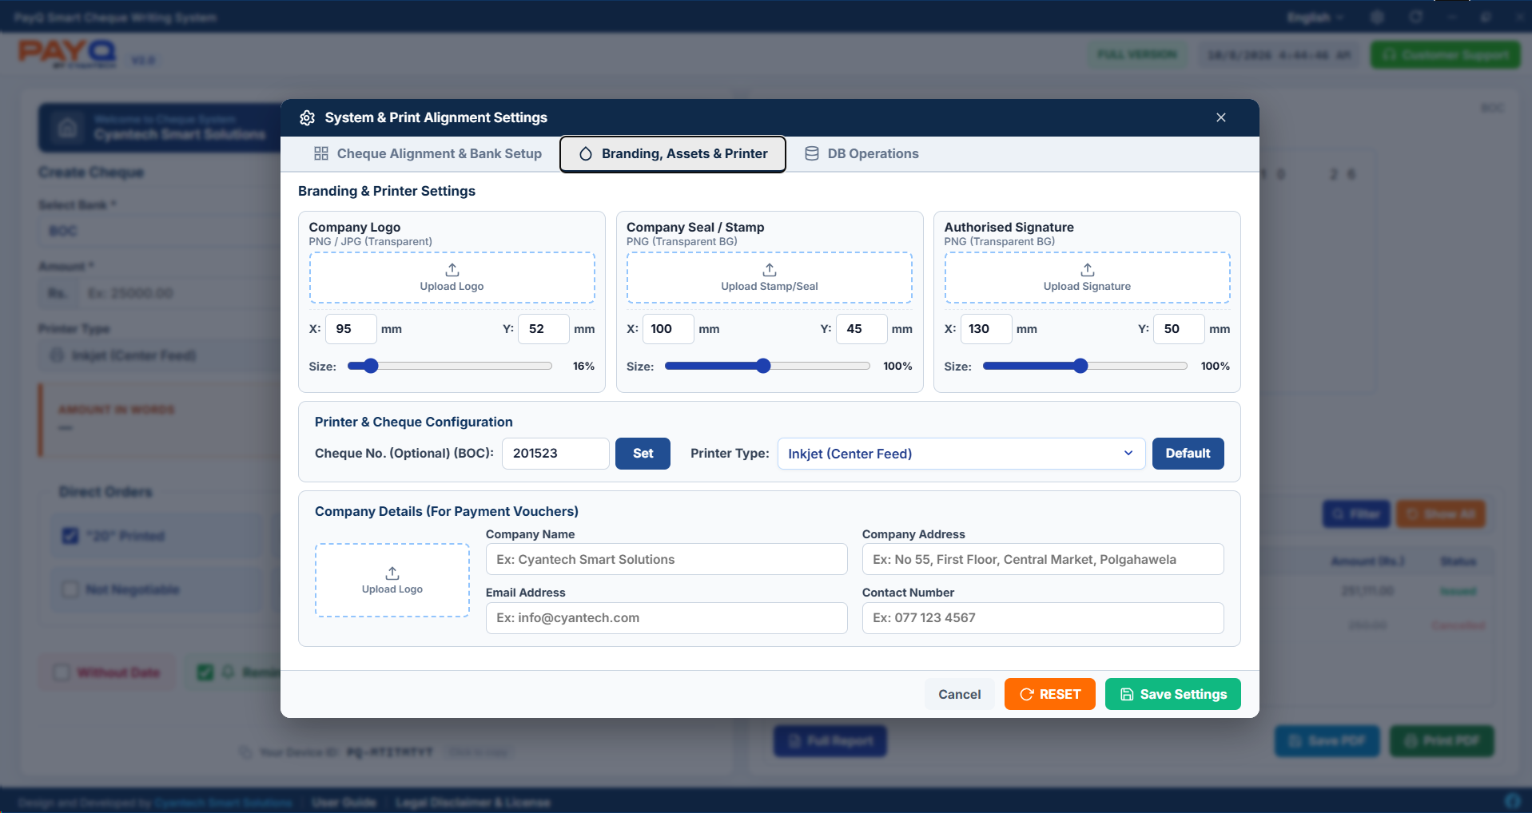Click the PayQ logo in background window
This screenshot has width=1532, height=813.
point(67,54)
